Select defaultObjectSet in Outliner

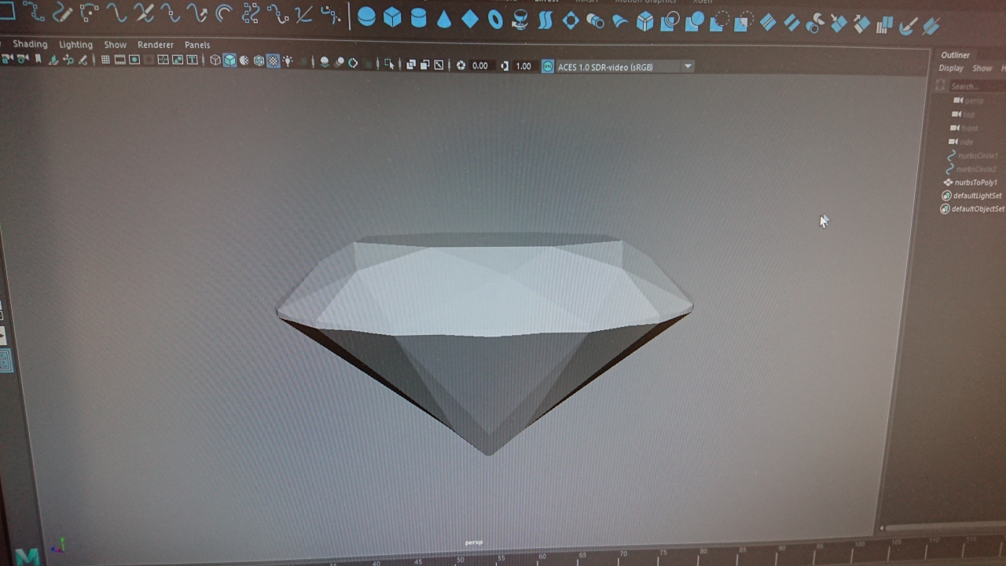click(x=978, y=209)
